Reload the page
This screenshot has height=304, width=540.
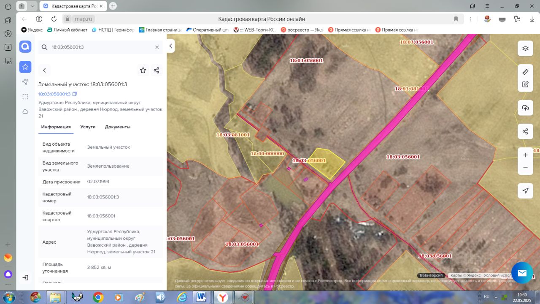(x=54, y=19)
